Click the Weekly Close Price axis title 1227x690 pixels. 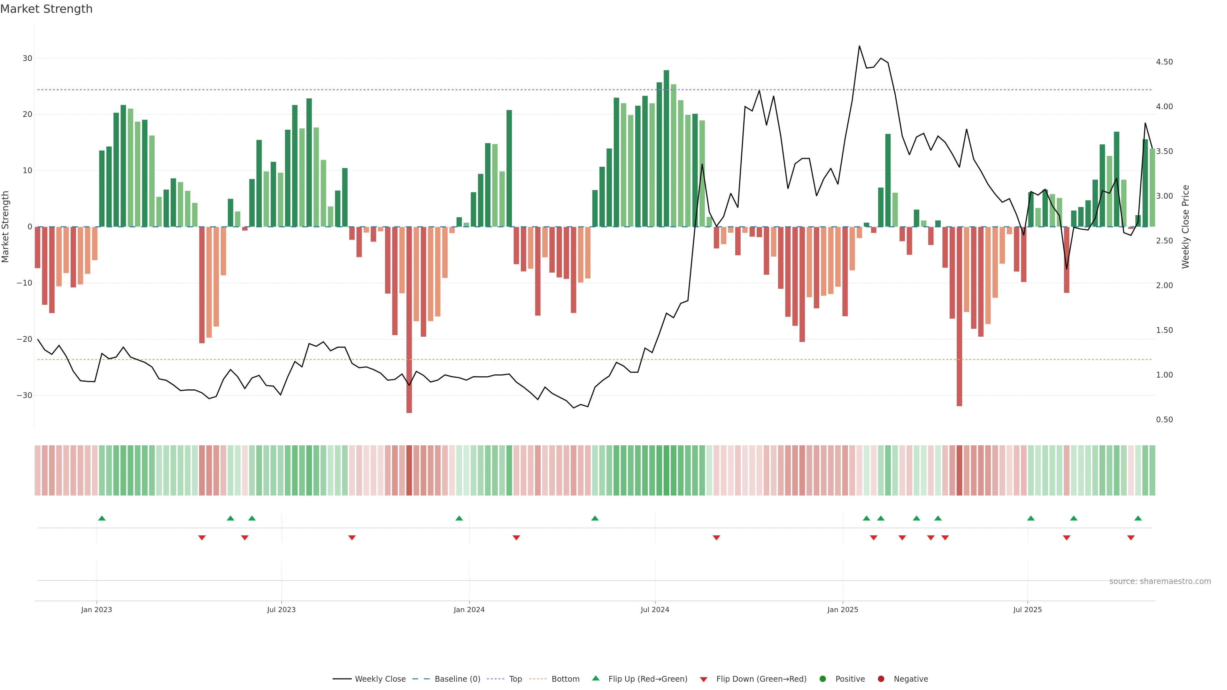[1185, 227]
